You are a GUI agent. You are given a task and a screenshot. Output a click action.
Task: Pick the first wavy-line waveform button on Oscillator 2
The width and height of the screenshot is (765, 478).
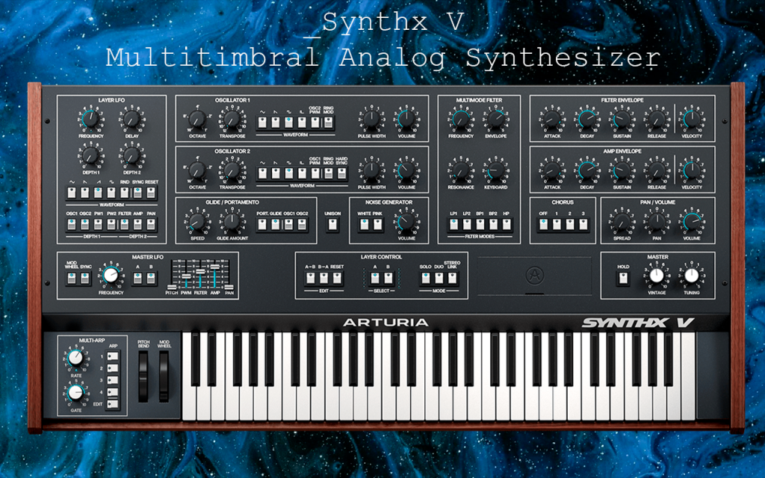click(262, 173)
